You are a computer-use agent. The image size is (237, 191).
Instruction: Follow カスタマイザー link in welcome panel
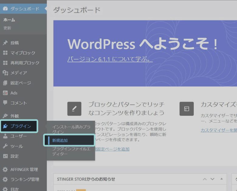click(219, 130)
